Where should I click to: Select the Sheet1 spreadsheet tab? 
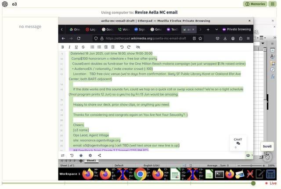(91, 161)
